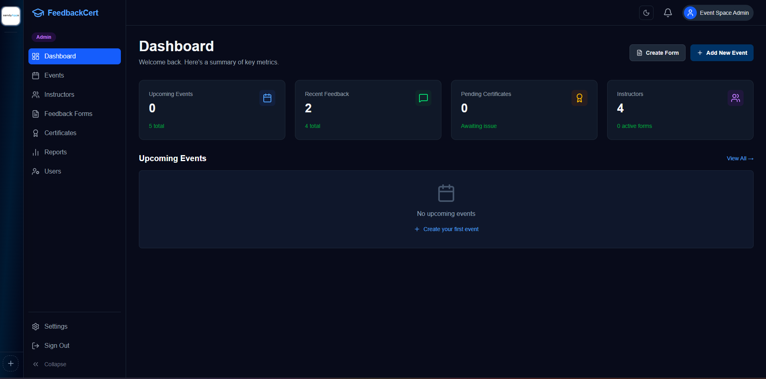Open the Event Space Admin user menu
This screenshot has width=766, height=379.
[724, 13]
